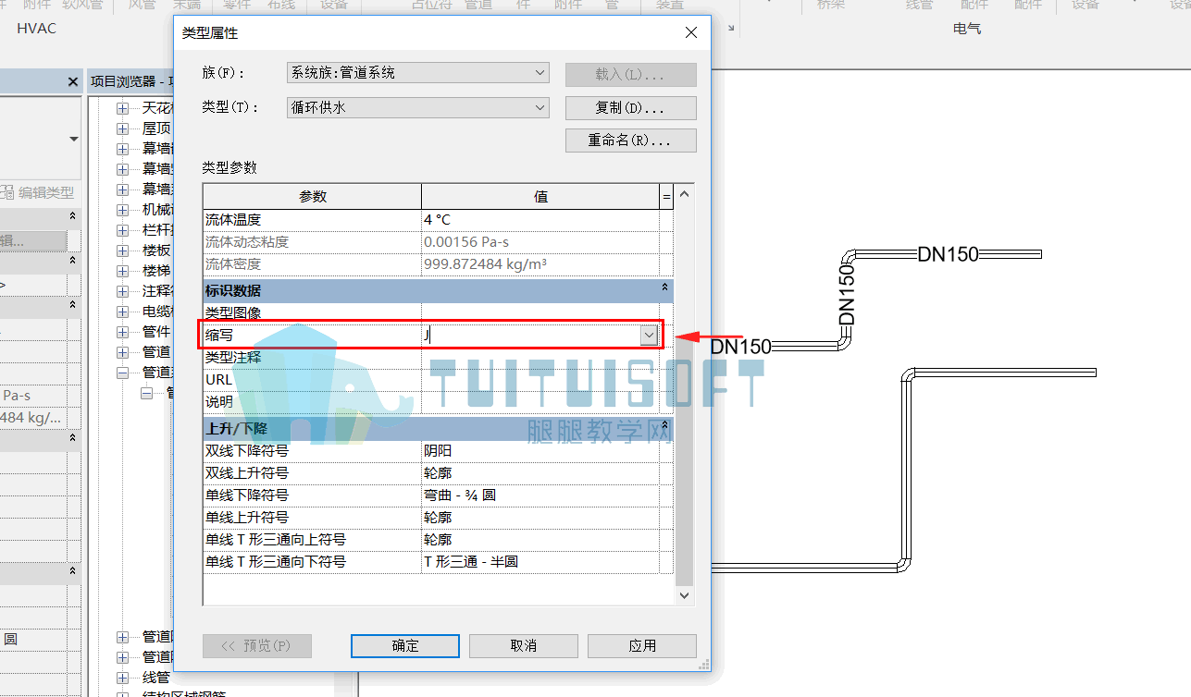This screenshot has height=697, width=1191.
Task: Click the 参数 column header
Action: pos(313,197)
